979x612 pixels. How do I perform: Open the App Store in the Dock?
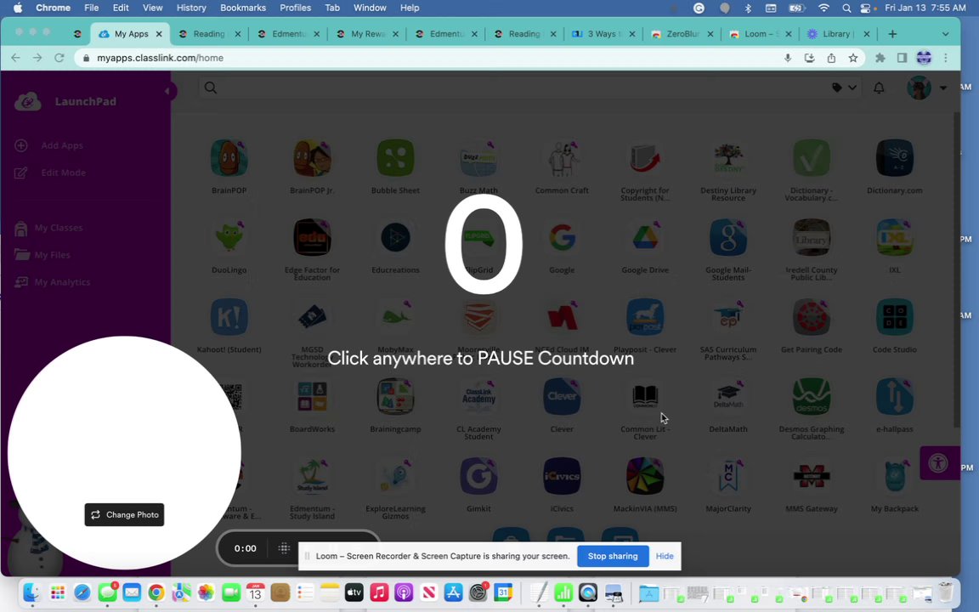coord(453,592)
